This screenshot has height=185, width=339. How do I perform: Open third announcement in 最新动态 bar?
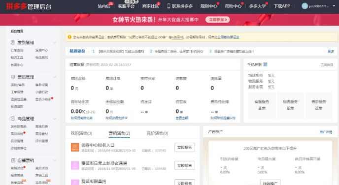(x=234, y=51)
